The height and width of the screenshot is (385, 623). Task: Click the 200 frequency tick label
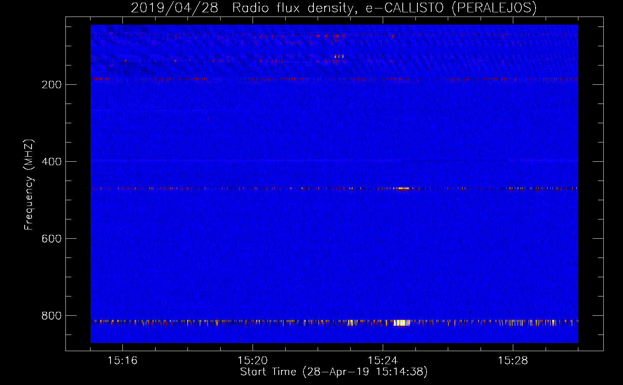tap(52, 85)
